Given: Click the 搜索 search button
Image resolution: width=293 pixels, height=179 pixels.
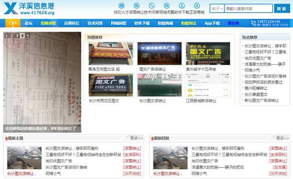Looking at the screenshot, I should 281,9.
